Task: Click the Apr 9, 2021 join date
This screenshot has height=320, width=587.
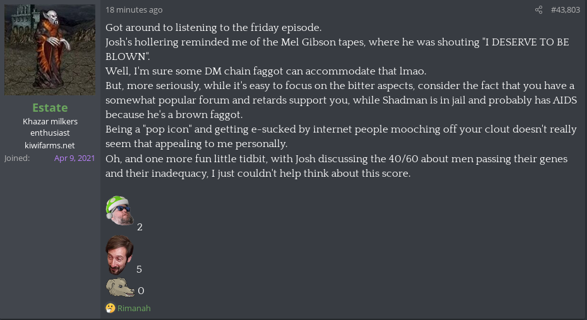Action: (x=74, y=158)
